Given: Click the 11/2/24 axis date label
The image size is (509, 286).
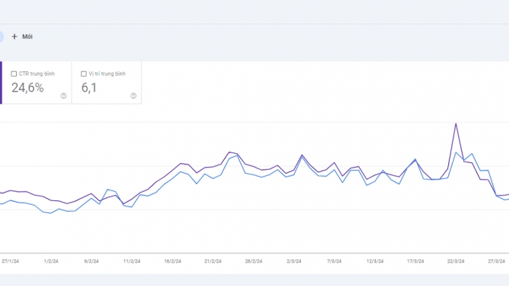Looking at the screenshot, I should click(x=131, y=262).
